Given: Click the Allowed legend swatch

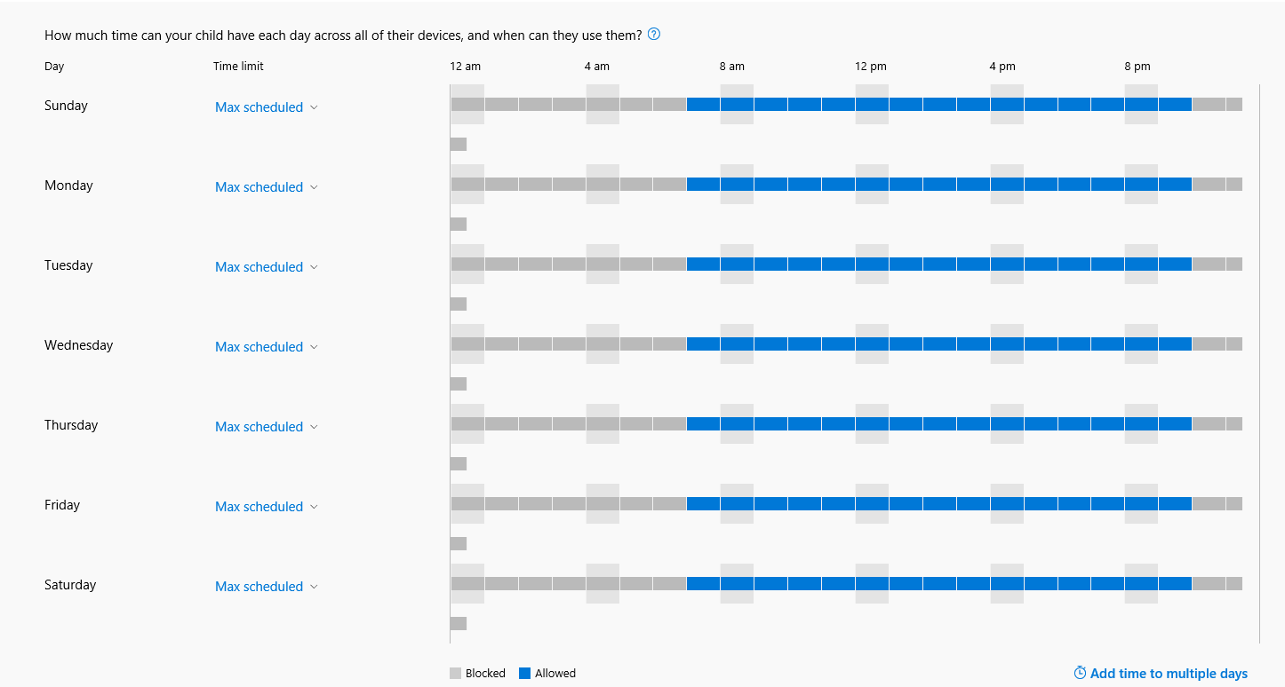Looking at the screenshot, I should pyautogui.click(x=523, y=673).
